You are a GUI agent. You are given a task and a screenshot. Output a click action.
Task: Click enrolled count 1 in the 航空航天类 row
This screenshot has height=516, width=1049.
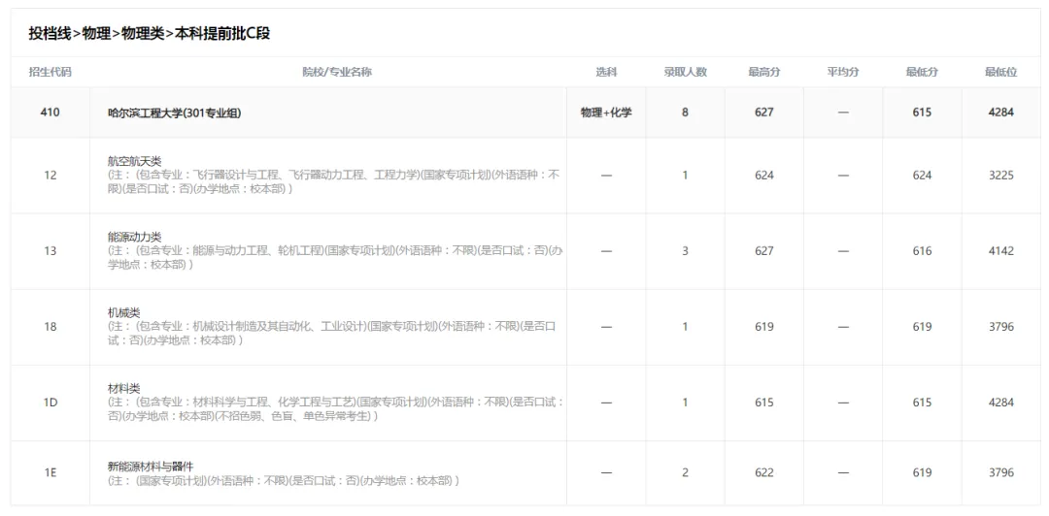click(685, 176)
